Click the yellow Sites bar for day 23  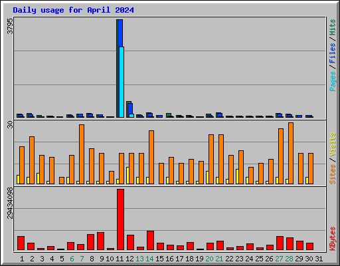pos(237,176)
